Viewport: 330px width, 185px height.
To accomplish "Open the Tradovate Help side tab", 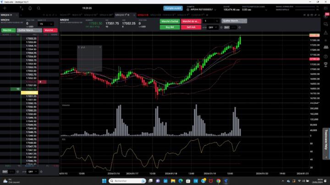I will (326, 144).
